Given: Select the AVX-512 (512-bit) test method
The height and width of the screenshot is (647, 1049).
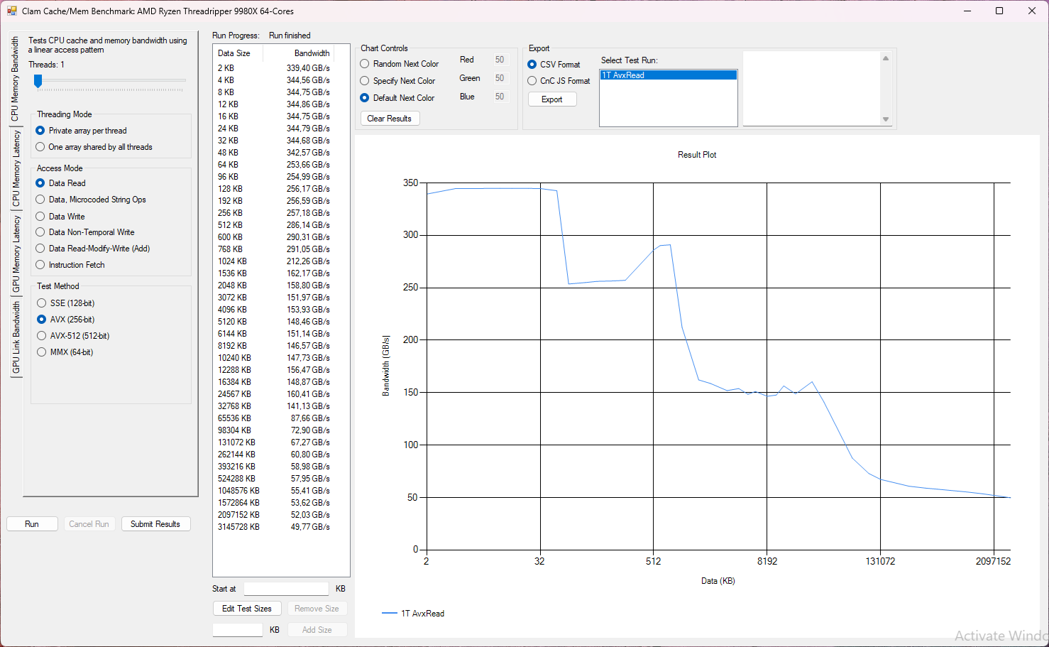Looking at the screenshot, I should coord(73,336).
